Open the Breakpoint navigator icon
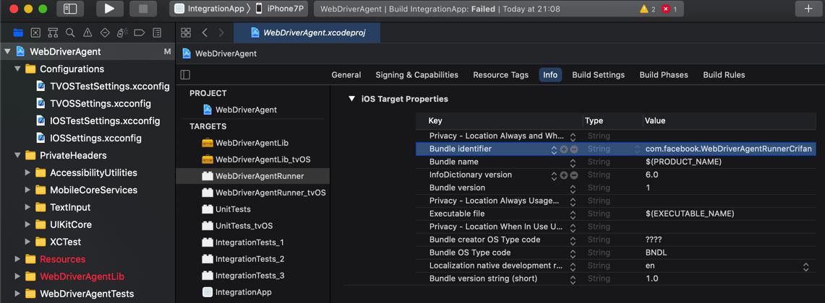Screen dimensions: 825x303 (x=140, y=32)
